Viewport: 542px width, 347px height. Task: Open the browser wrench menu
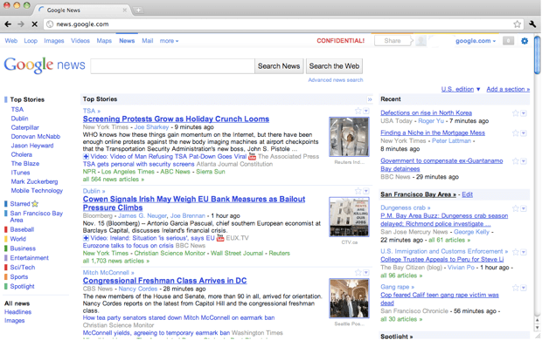[x=532, y=24]
